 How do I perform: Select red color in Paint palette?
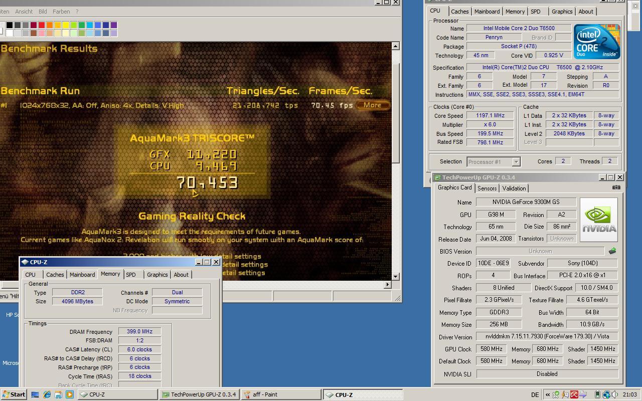42,25
